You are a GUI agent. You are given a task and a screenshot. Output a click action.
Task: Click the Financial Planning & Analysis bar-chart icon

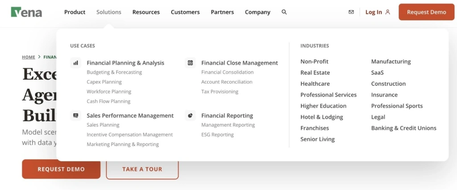pos(76,63)
